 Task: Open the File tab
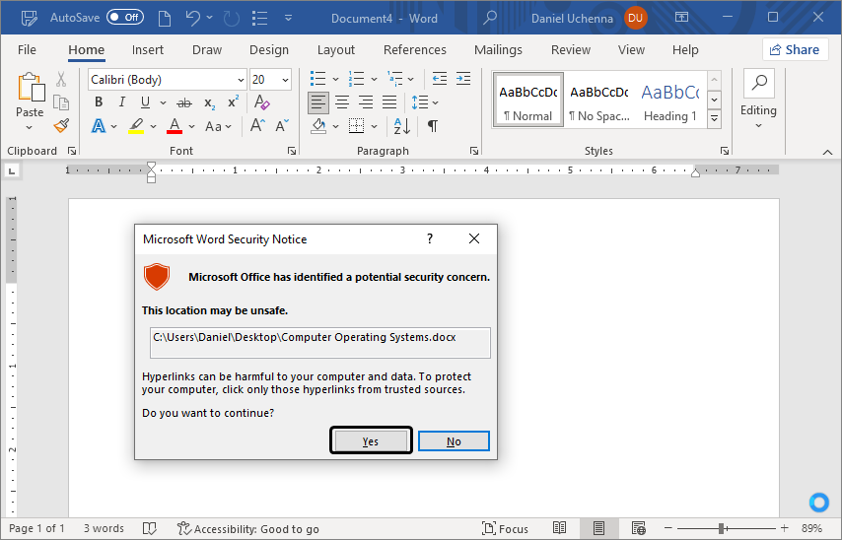[27, 50]
